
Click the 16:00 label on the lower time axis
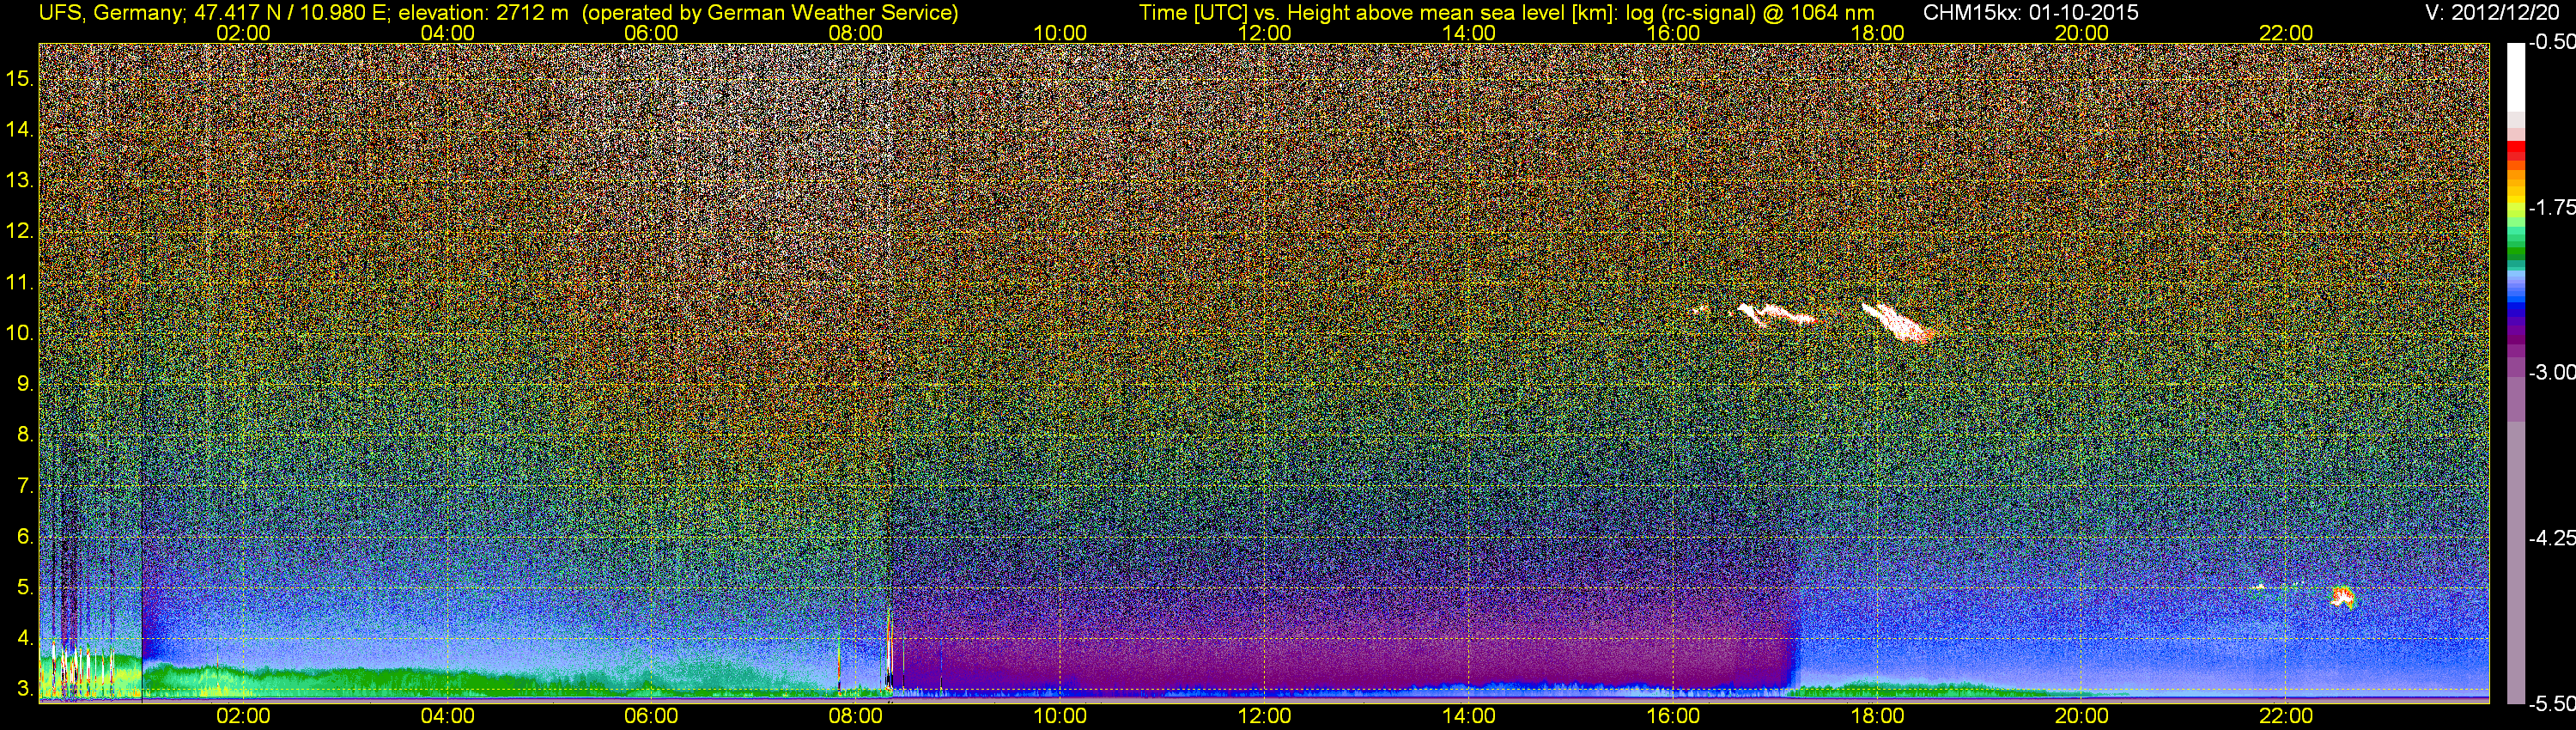coord(1673,716)
